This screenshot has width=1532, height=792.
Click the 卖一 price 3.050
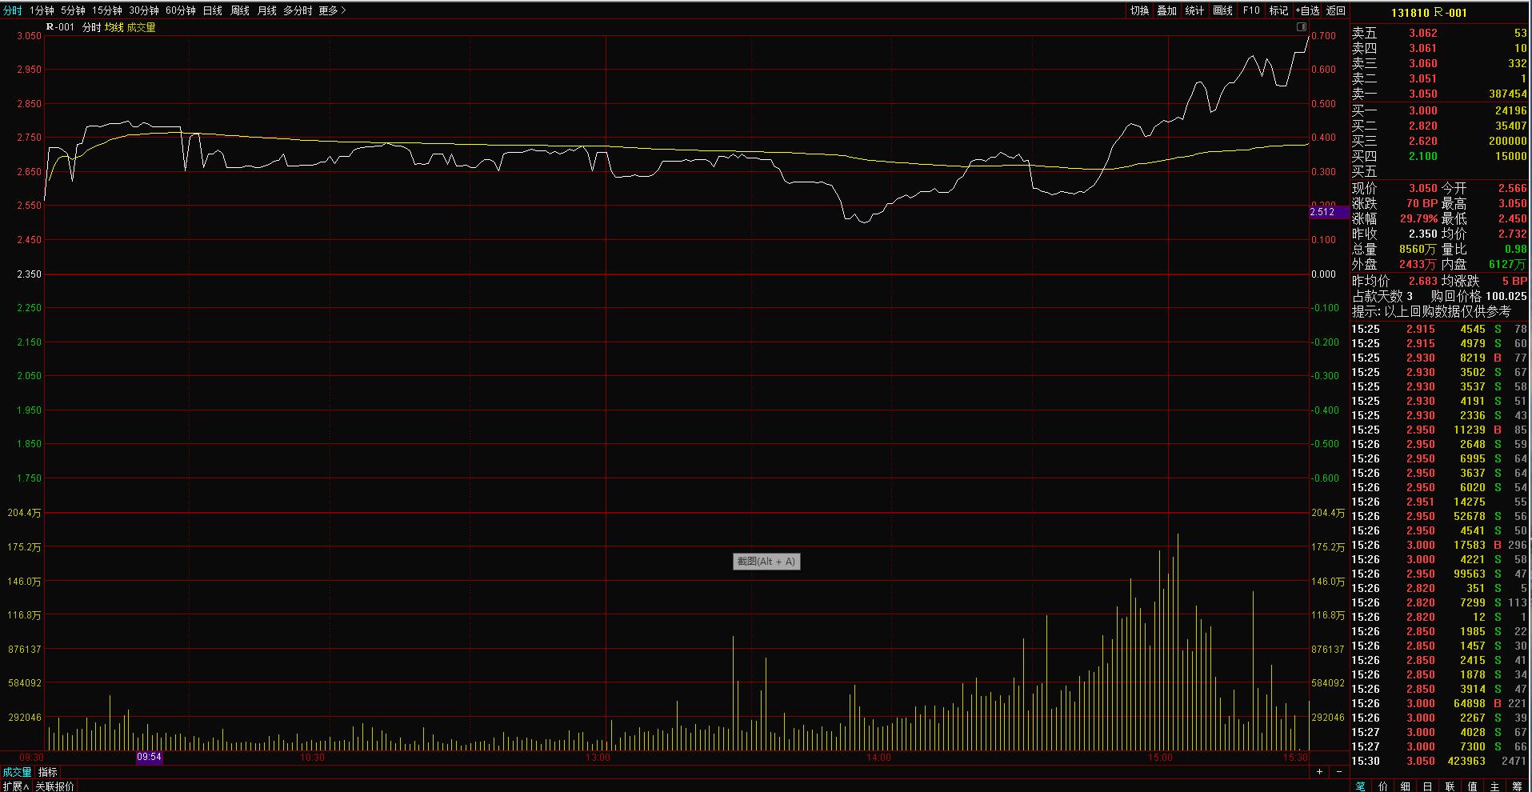pyautogui.click(x=1423, y=94)
